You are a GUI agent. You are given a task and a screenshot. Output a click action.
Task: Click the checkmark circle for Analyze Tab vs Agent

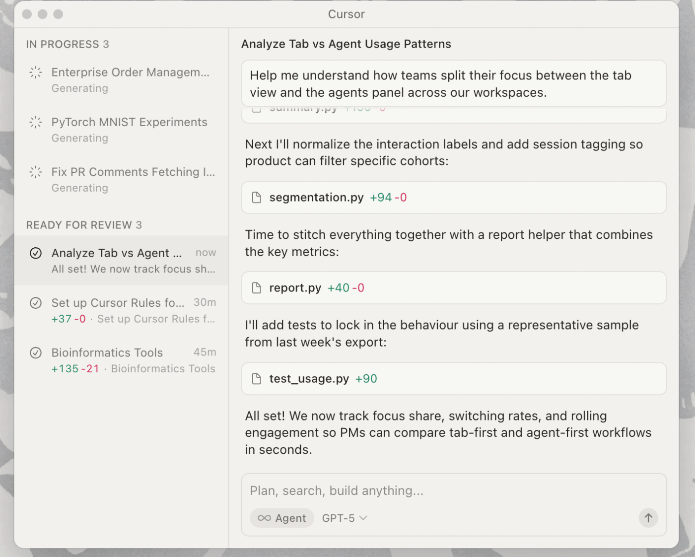click(36, 253)
